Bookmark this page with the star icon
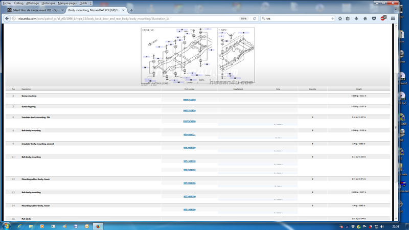409x230 pixels. coord(340,18)
